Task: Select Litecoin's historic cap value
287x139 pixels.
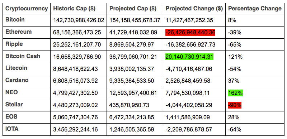Action: [75, 69]
